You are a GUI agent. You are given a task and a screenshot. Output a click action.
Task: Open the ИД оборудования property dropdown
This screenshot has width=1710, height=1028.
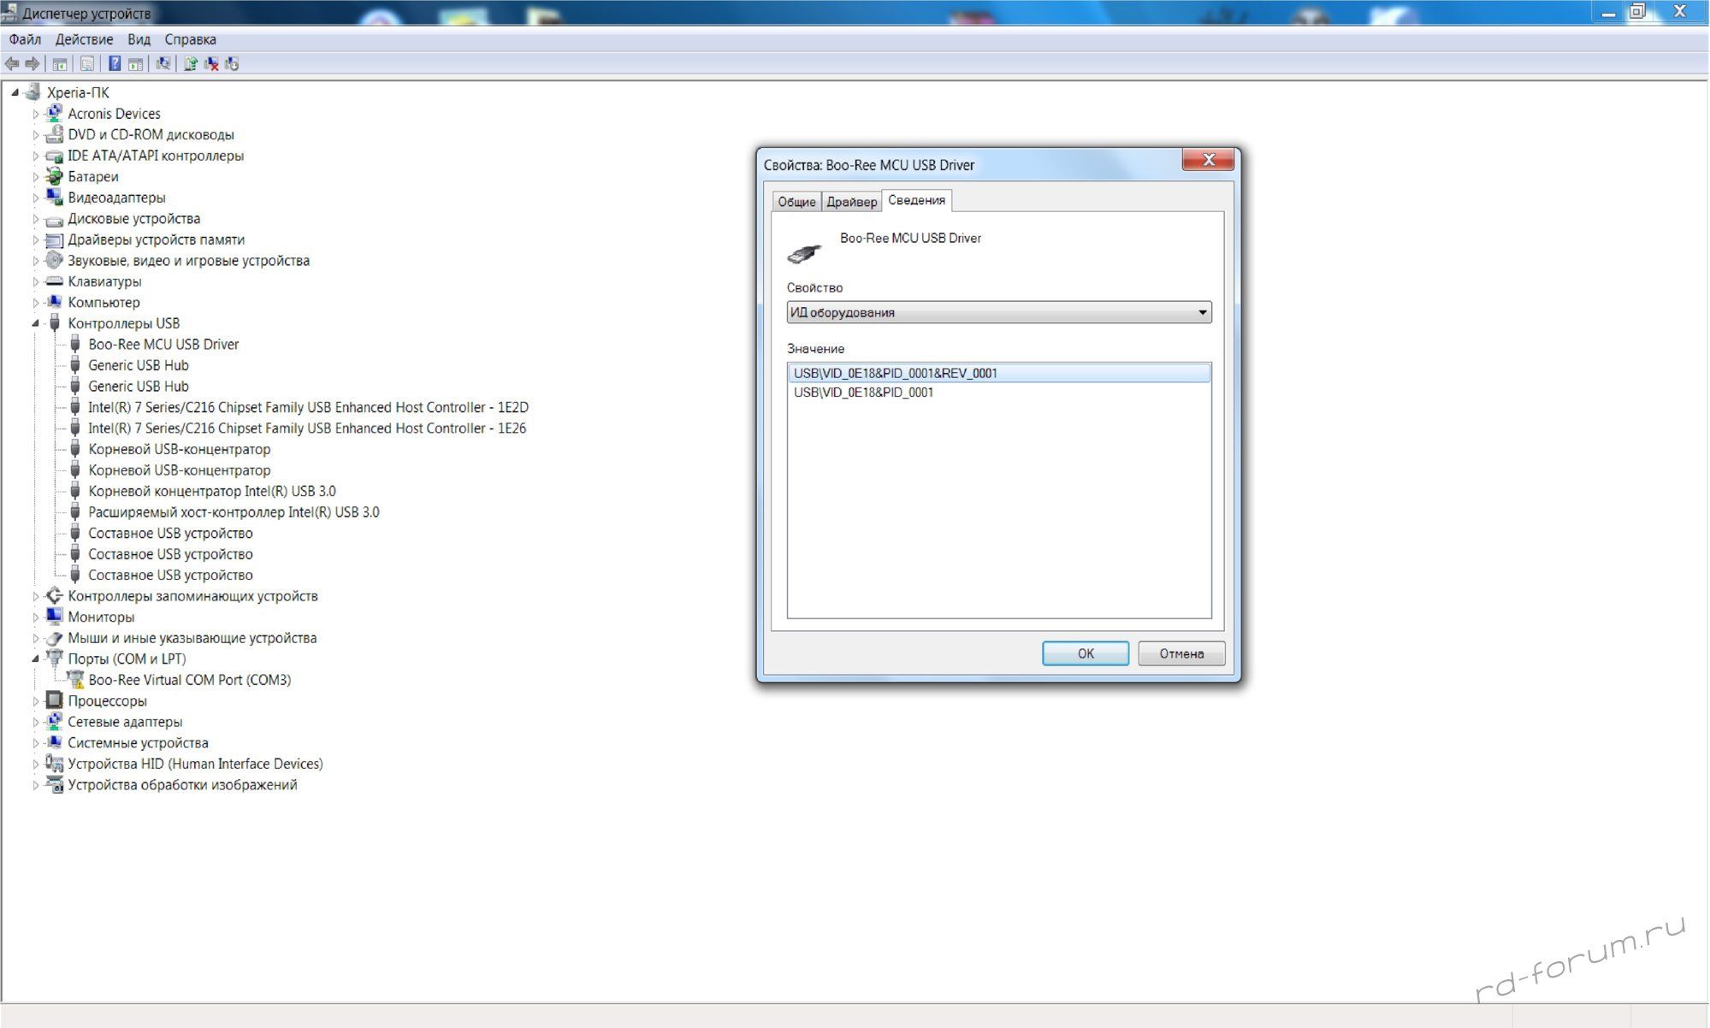coord(998,312)
